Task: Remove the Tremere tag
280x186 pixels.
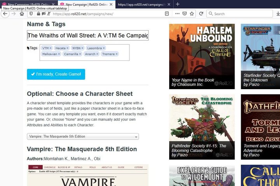Action: pos(116,54)
